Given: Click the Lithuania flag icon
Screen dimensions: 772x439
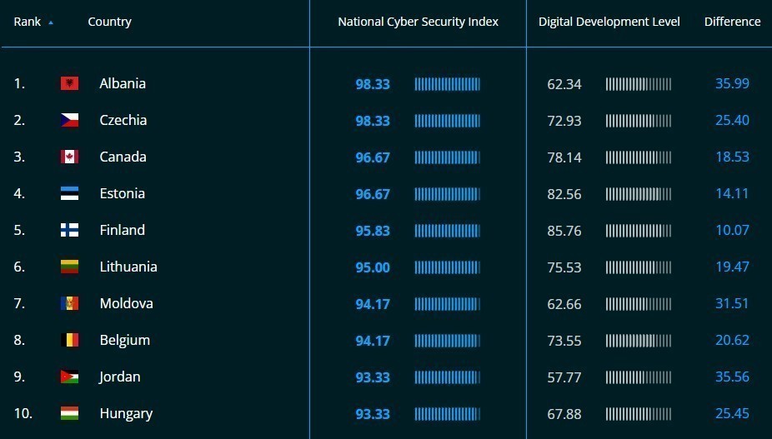Looking at the screenshot, I should [x=69, y=267].
